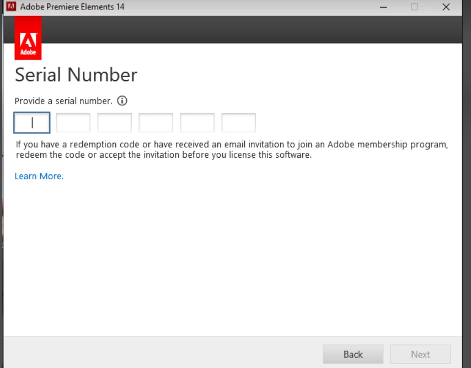Click the redemption code instruction text
This screenshot has height=368, width=471.
click(x=232, y=150)
